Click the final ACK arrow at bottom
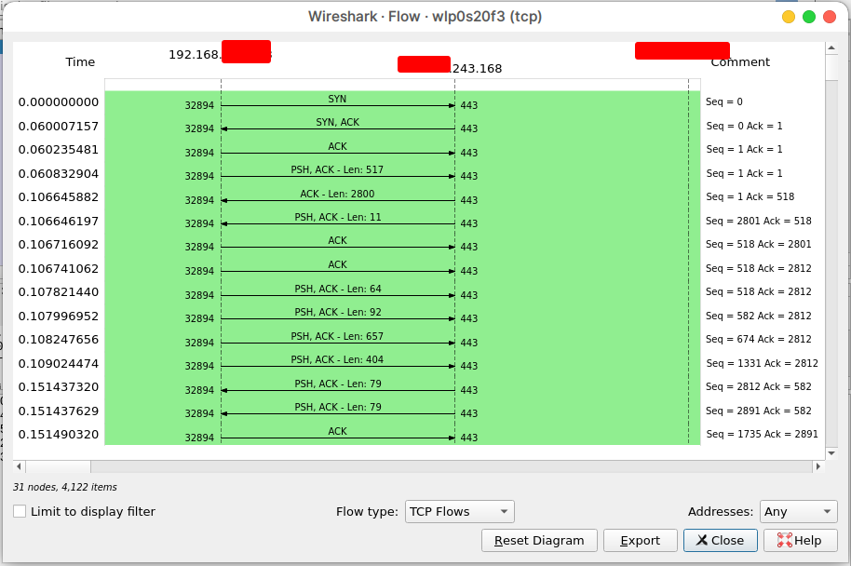The width and height of the screenshot is (851, 566). pos(337,437)
